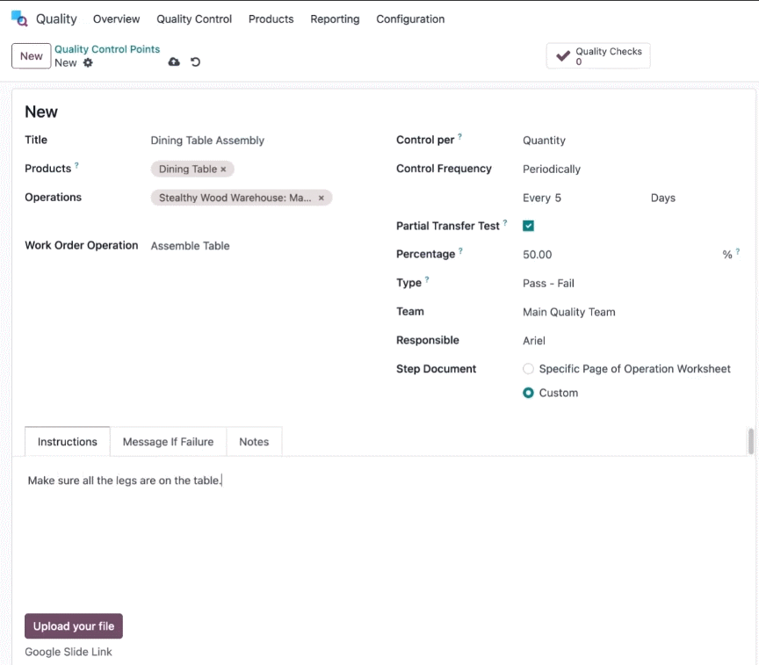Show the help tooltip beside Percentage label

tap(461, 250)
